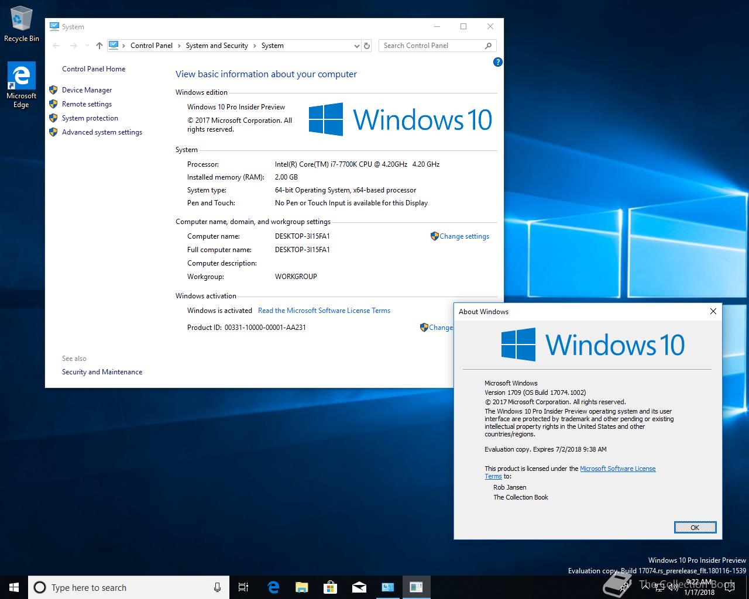Select Rob Jansen licensee name
The height and width of the screenshot is (599, 749).
(x=510, y=487)
